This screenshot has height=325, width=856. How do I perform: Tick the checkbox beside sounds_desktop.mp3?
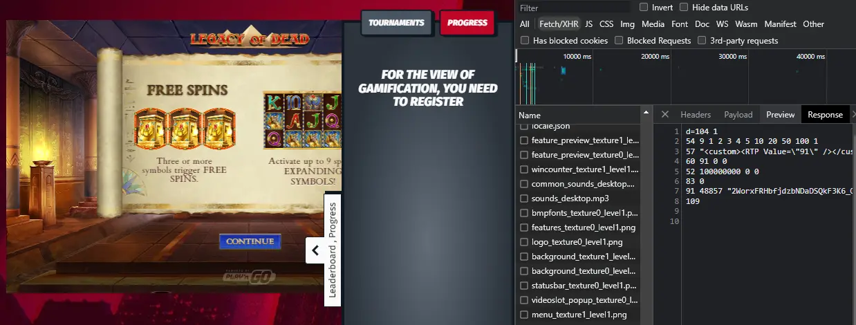524,198
